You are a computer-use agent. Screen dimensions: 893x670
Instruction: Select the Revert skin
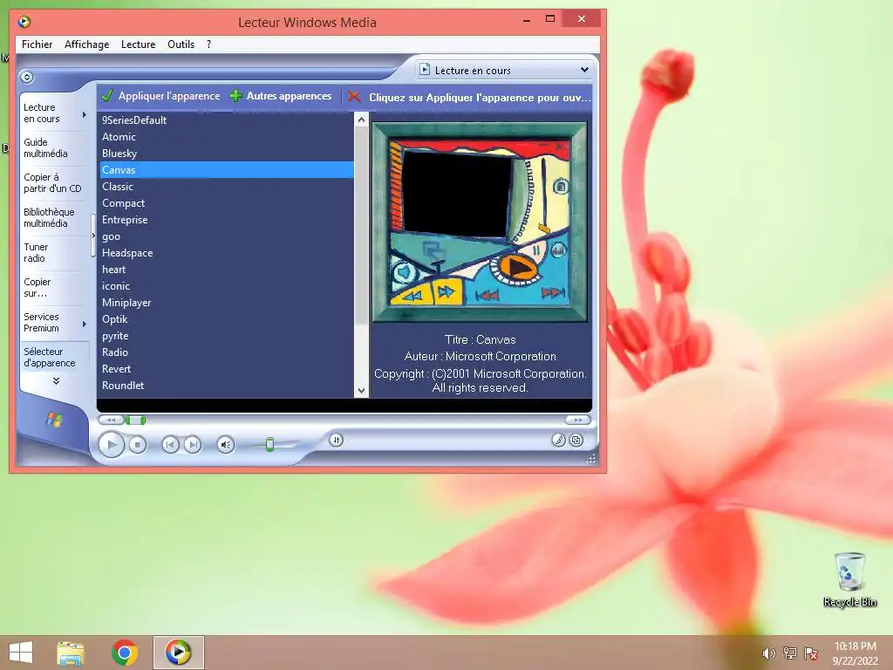tap(227, 369)
